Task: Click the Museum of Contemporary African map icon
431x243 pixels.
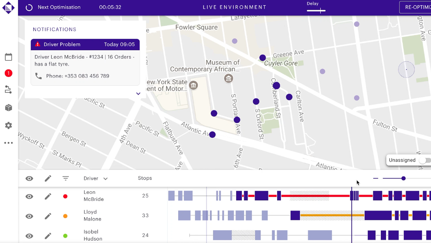Action: pyautogui.click(x=228, y=78)
